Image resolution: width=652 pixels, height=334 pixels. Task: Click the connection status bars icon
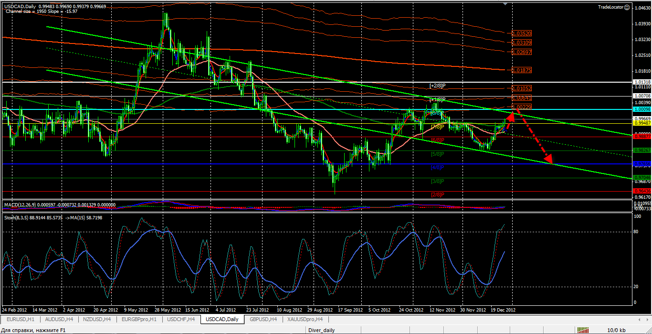click(x=582, y=330)
